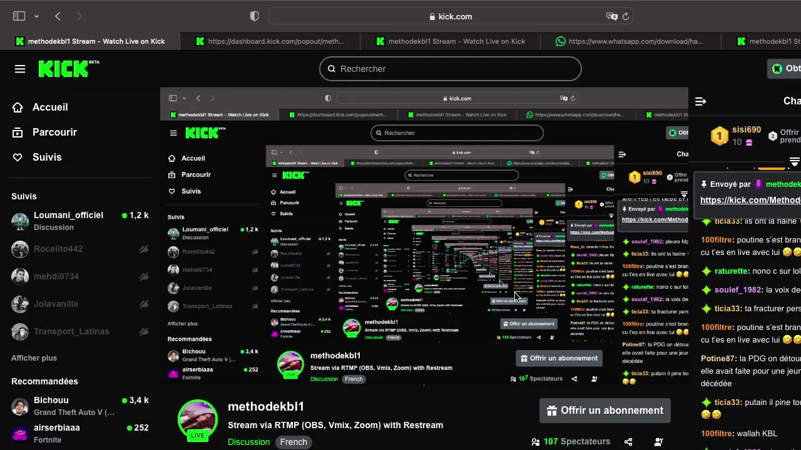Open the Rocelito442 channel in the outermost sidebar
Screen dimensions: 801x450
pyautogui.click(x=80, y=249)
